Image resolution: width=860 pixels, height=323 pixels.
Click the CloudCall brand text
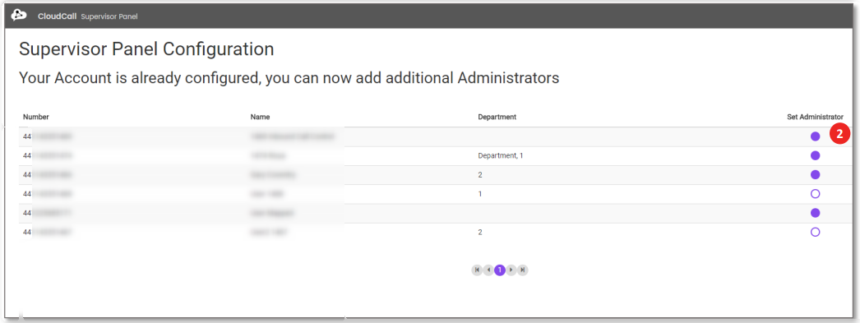[57, 16]
